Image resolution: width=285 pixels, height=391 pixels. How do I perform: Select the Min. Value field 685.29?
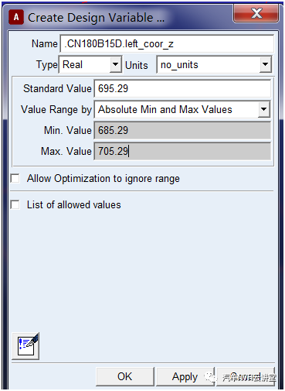tap(182, 130)
